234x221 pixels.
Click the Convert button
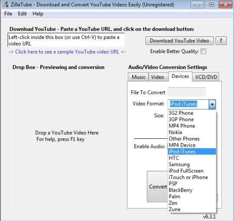157,186
